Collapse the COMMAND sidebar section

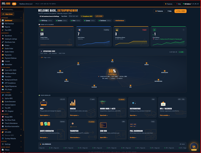click(21, 18)
